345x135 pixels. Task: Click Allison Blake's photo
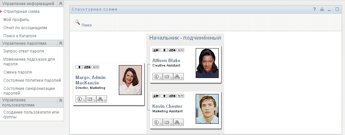tap(207, 63)
